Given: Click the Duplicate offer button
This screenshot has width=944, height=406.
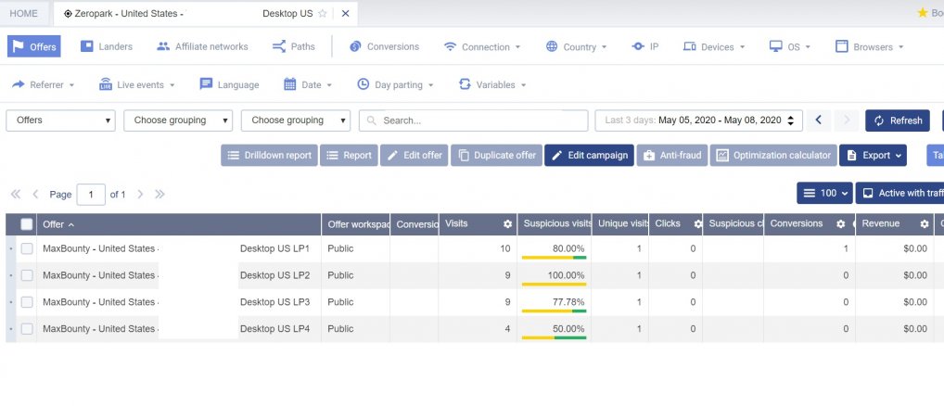Looking at the screenshot, I should tap(497, 155).
